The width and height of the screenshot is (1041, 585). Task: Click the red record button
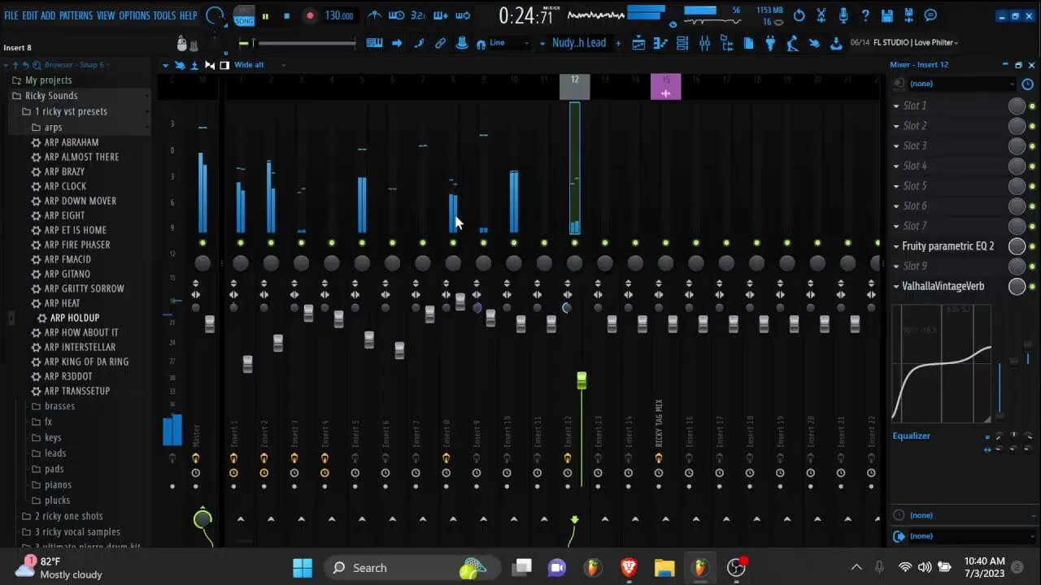click(310, 15)
